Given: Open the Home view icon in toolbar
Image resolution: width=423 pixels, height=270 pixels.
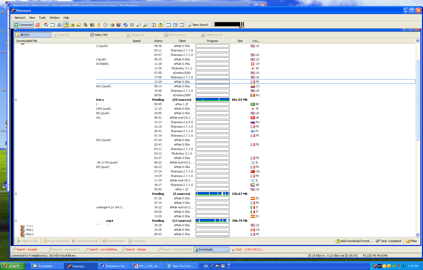Looking at the screenshot, I should point(46,25).
